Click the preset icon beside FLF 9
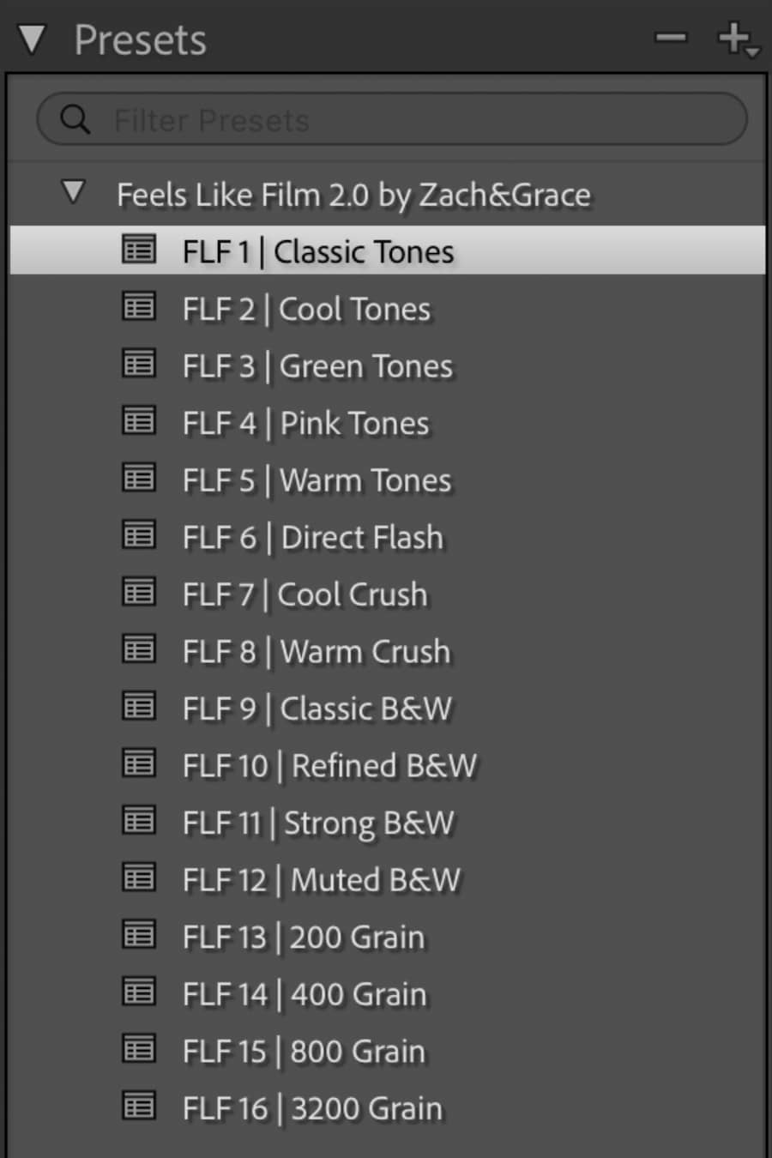 point(139,708)
